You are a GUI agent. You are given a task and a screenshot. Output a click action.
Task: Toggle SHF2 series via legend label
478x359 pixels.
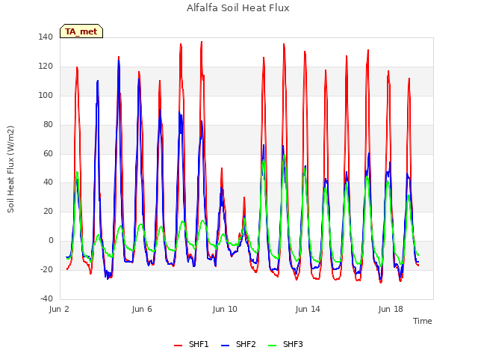246,344
